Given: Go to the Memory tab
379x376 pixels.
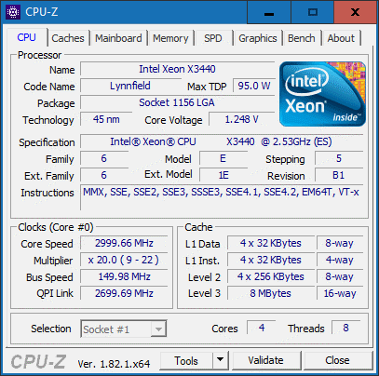Looking at the screenshot, I should (x=170, y=38).
